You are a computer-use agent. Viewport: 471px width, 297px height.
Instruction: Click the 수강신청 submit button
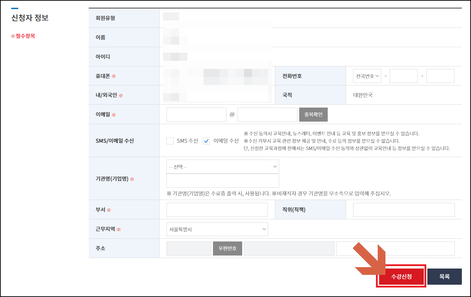click(401, 277)
